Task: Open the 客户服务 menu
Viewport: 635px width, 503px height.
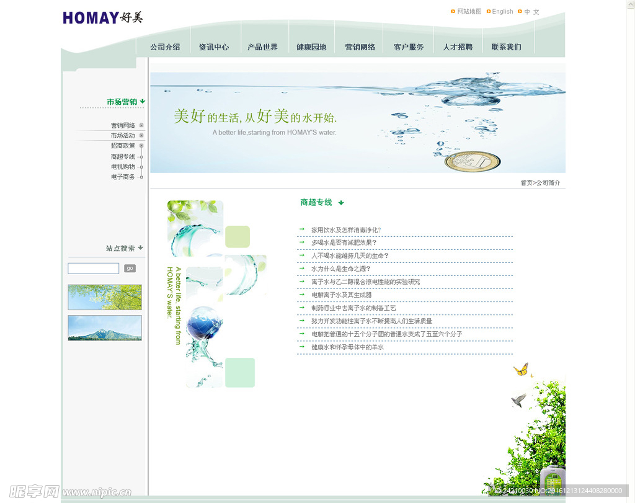Action: [x=409, y=47]
